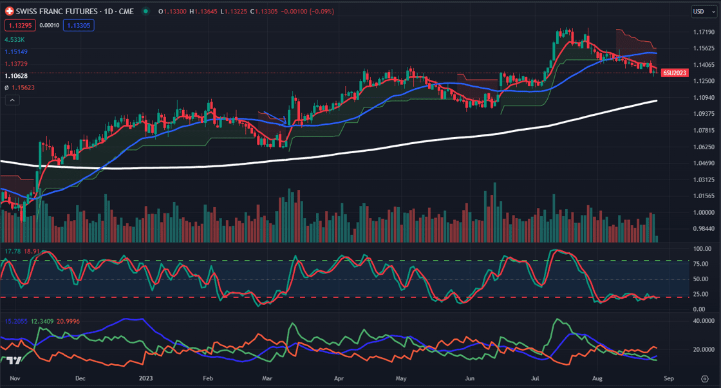Viewport: 721px width, 388px height.
Task: Click the 20.0000 ADX axis label
Action: [x=704, y=349]
